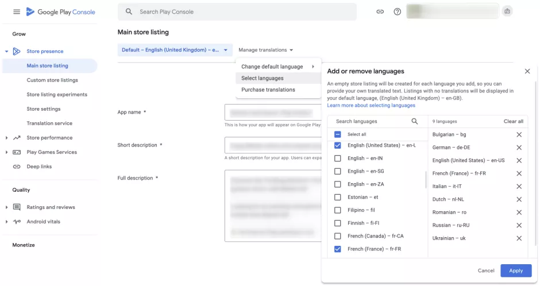Click the copy link icon in header
The height and width of the screenshot is (286, 540).
point(380,11)
